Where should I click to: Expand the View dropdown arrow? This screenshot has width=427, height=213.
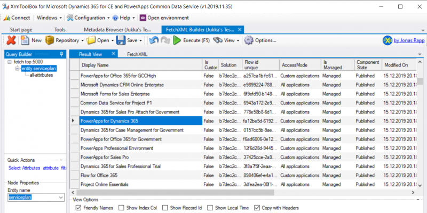click(x=238, y=40)
